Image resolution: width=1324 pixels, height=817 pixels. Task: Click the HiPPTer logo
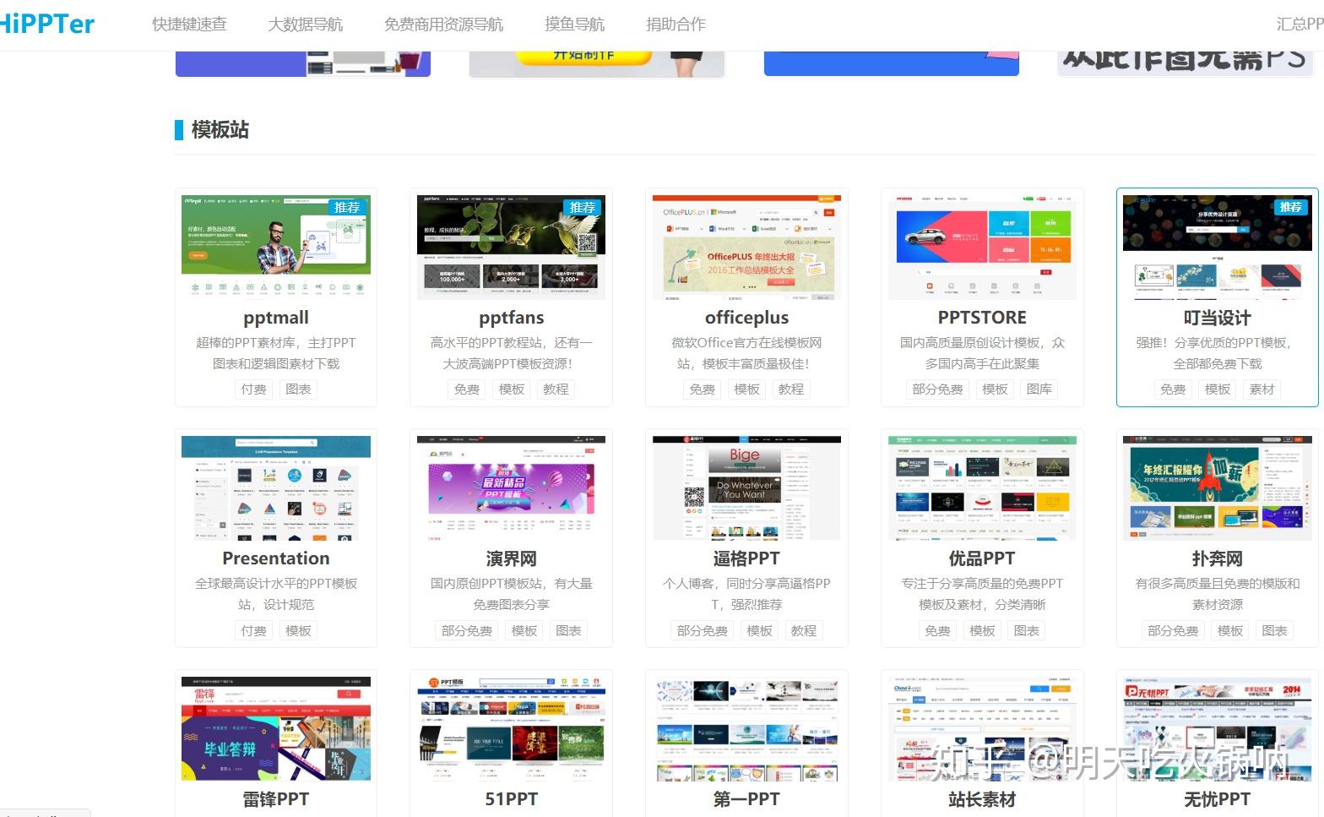pyautogui.click(x=46, y=24)
